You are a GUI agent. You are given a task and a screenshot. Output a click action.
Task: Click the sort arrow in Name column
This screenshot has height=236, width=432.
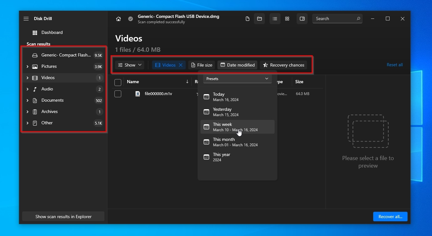(x=187, y=82)
